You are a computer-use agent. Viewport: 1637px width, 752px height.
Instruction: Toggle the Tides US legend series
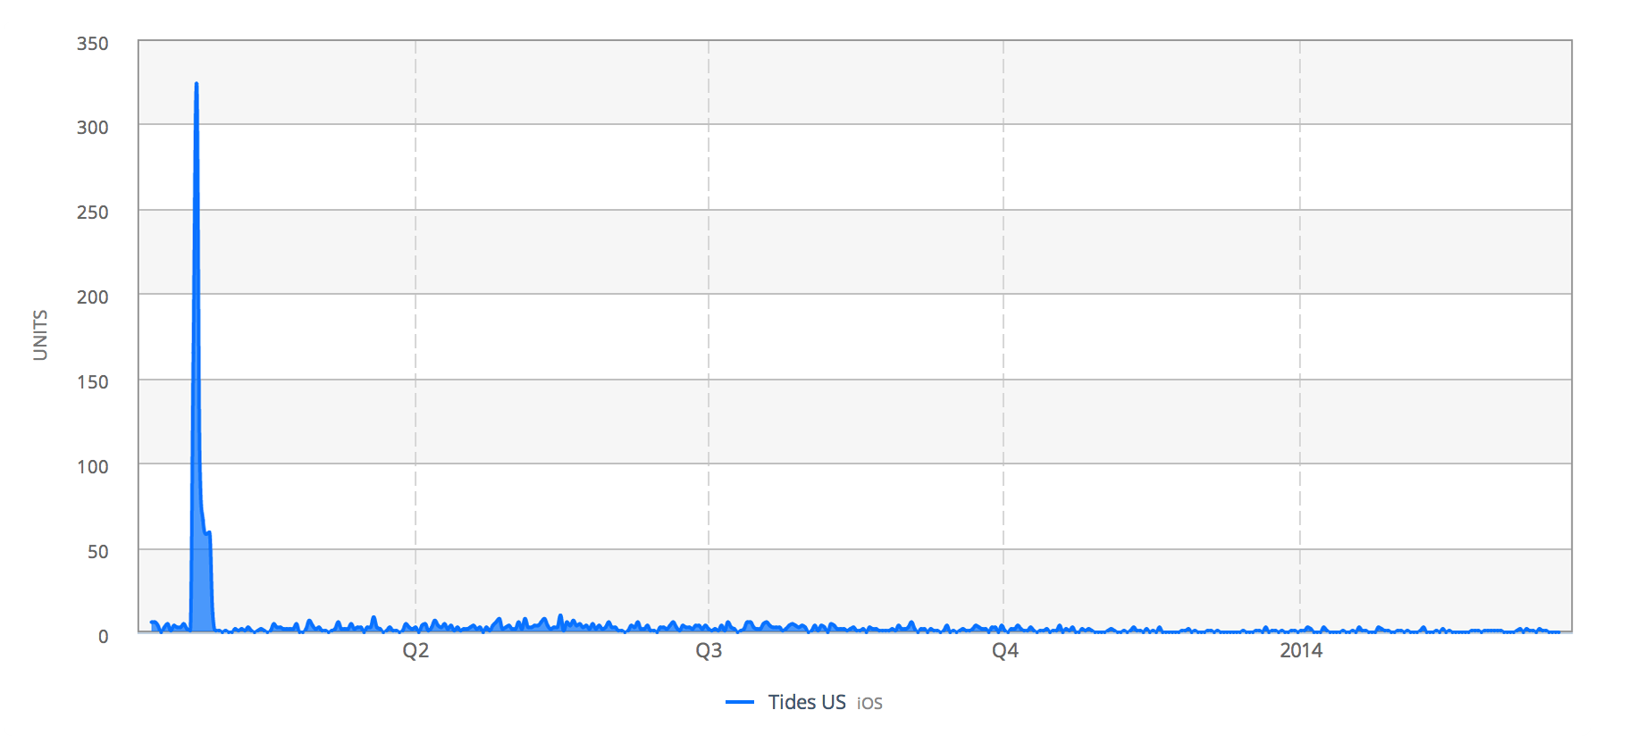click(806, 702)
